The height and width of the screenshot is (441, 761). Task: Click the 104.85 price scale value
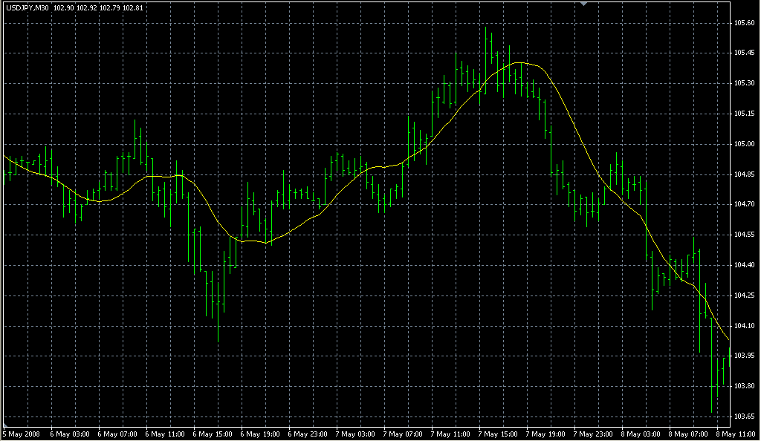[x=745, y=174]
